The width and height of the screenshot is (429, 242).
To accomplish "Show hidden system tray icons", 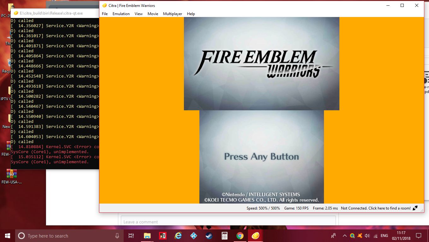I will 344,236.
